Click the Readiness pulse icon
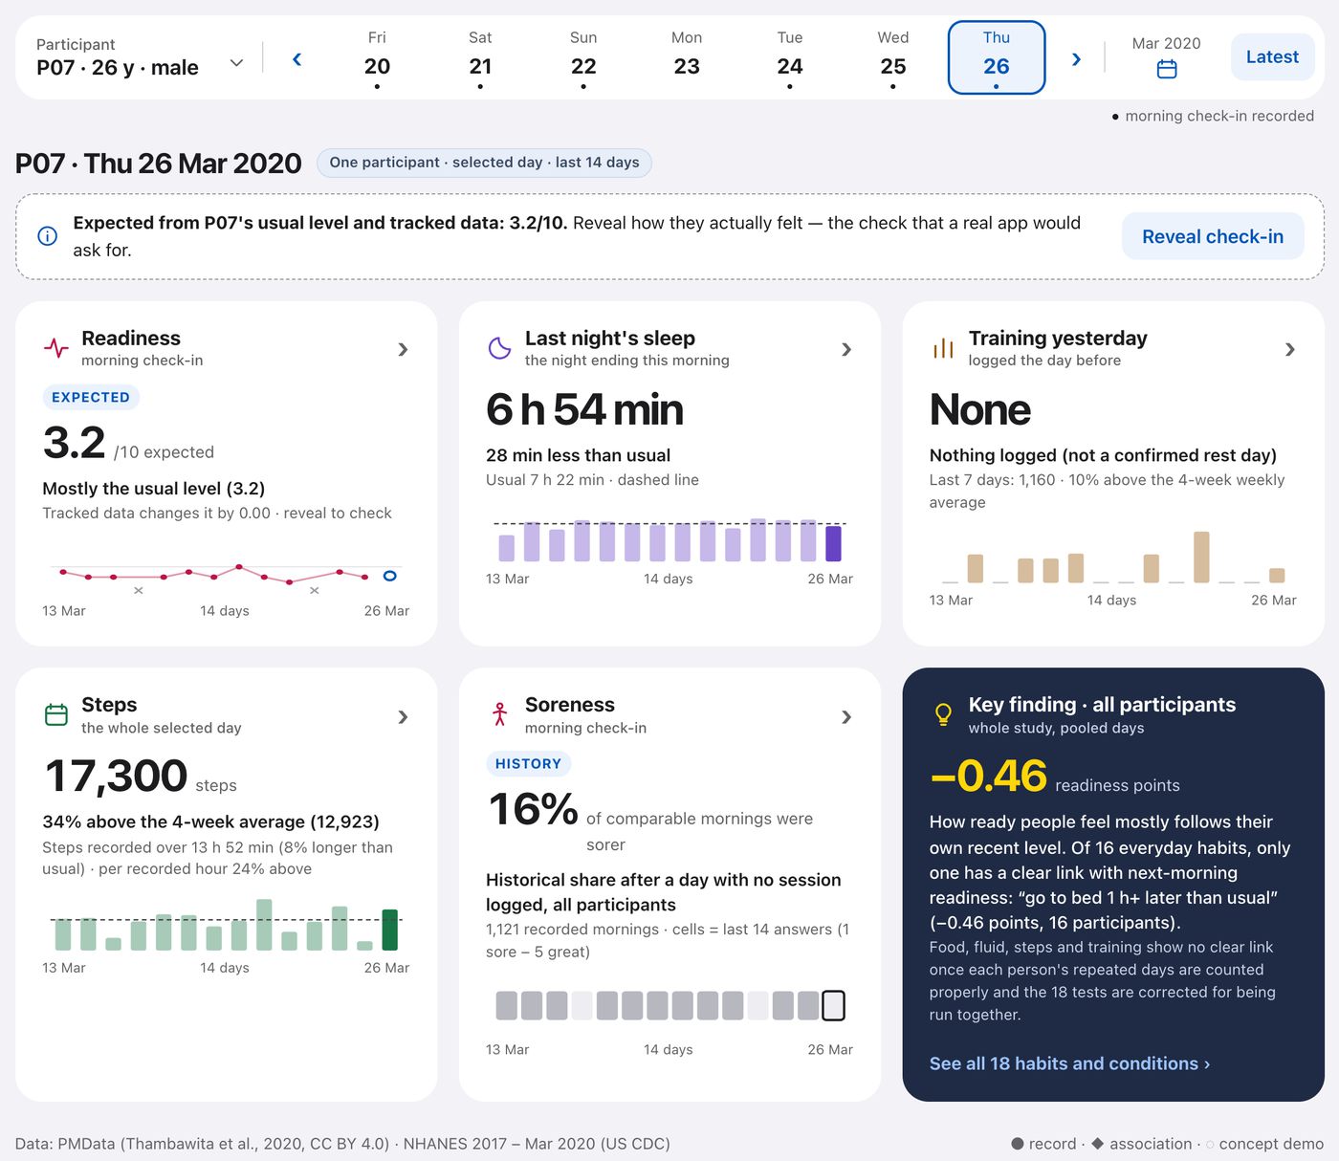1339x1161 pixels. [x=56, y=348]
